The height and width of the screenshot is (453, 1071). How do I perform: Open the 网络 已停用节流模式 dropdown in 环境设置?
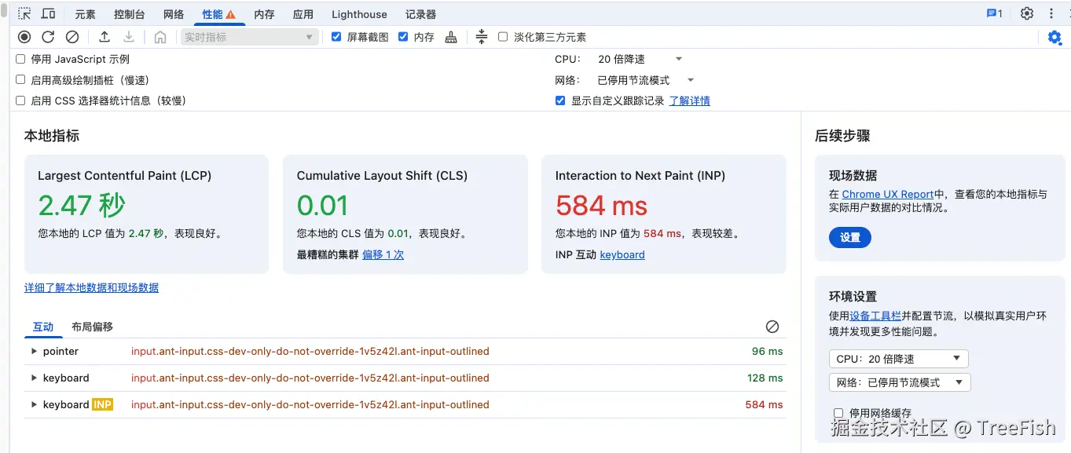click(x=900, y=382)
